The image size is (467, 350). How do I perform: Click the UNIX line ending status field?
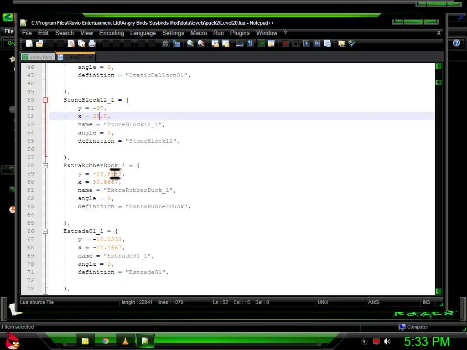323,303
